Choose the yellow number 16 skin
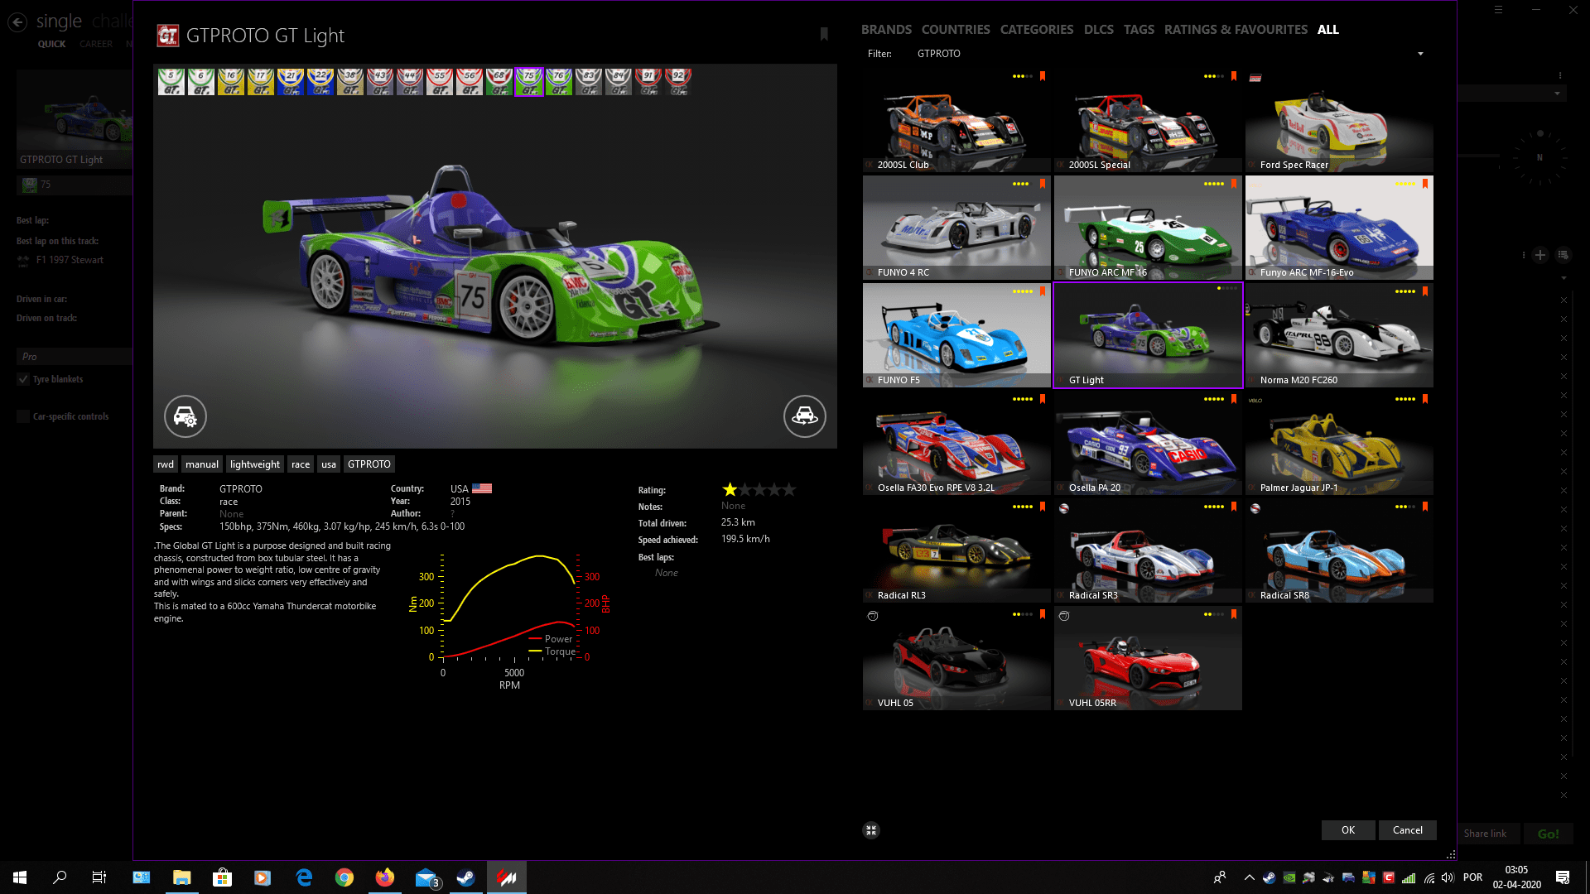 [231, 82]
